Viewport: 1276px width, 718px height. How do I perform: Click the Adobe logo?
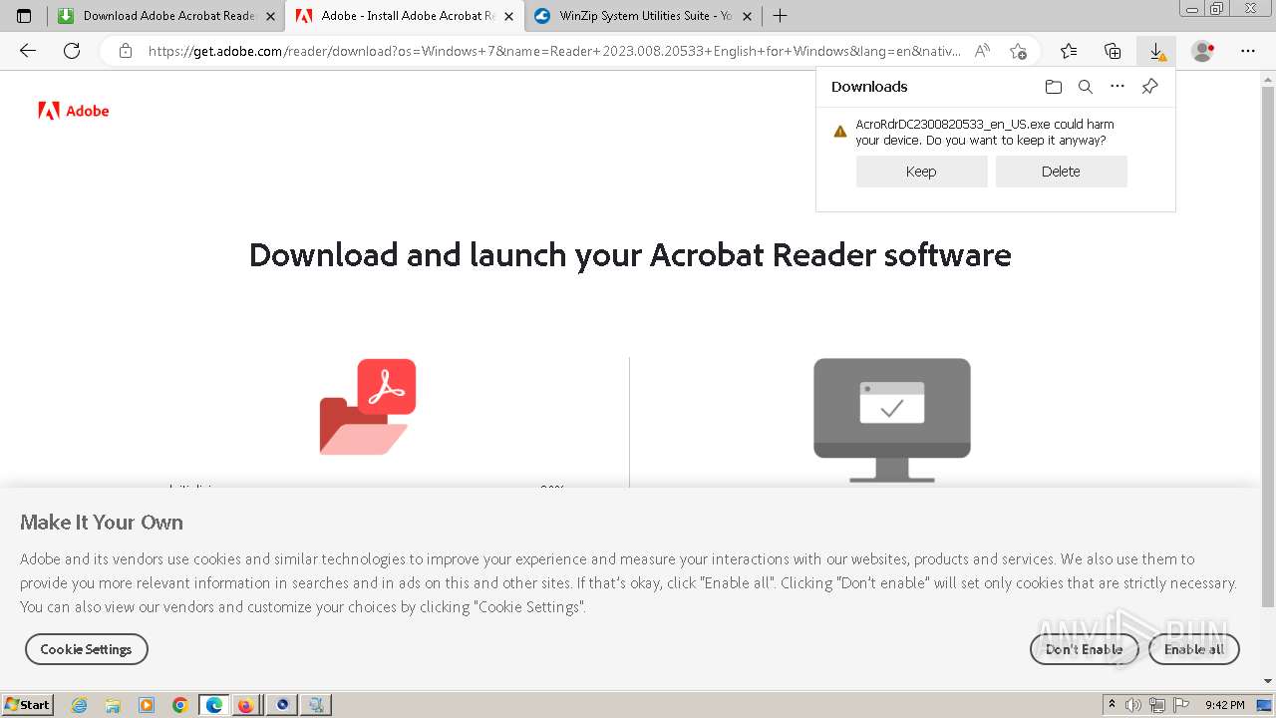pyautogui.click(x=74, y=111)
